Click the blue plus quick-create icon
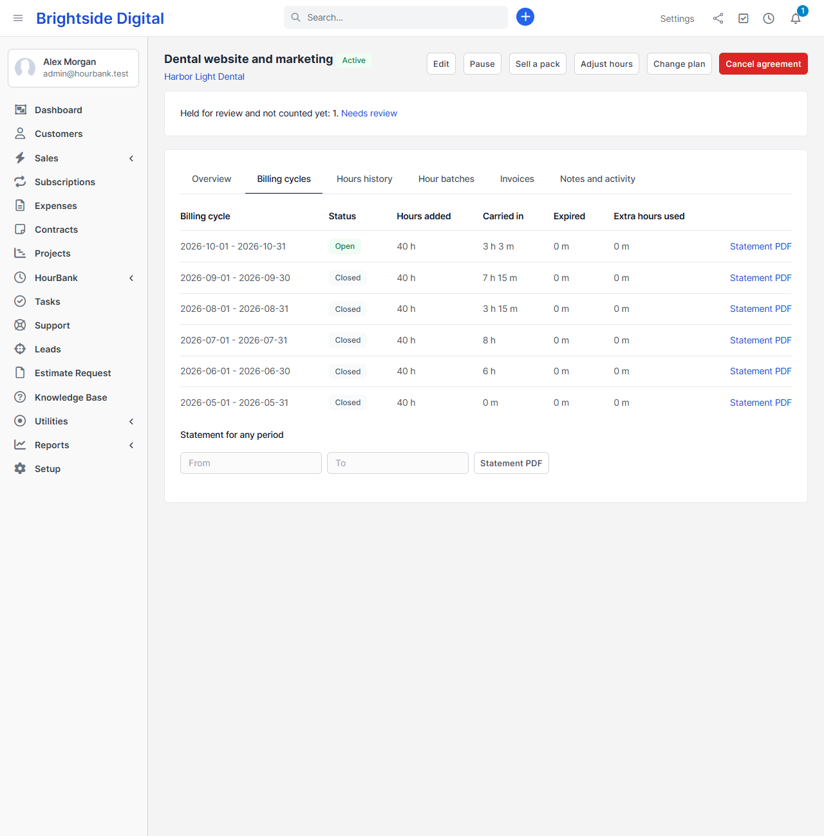 pos(525,17)
